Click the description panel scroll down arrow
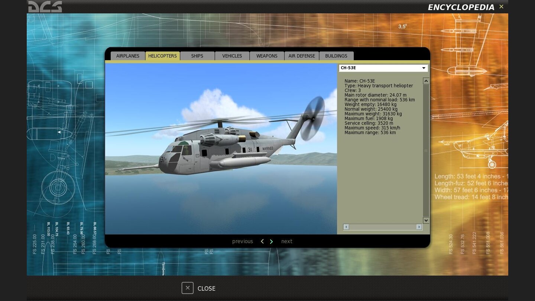Image resolution: width=535 pixels, height=301 pixels. tap(426, 220)
